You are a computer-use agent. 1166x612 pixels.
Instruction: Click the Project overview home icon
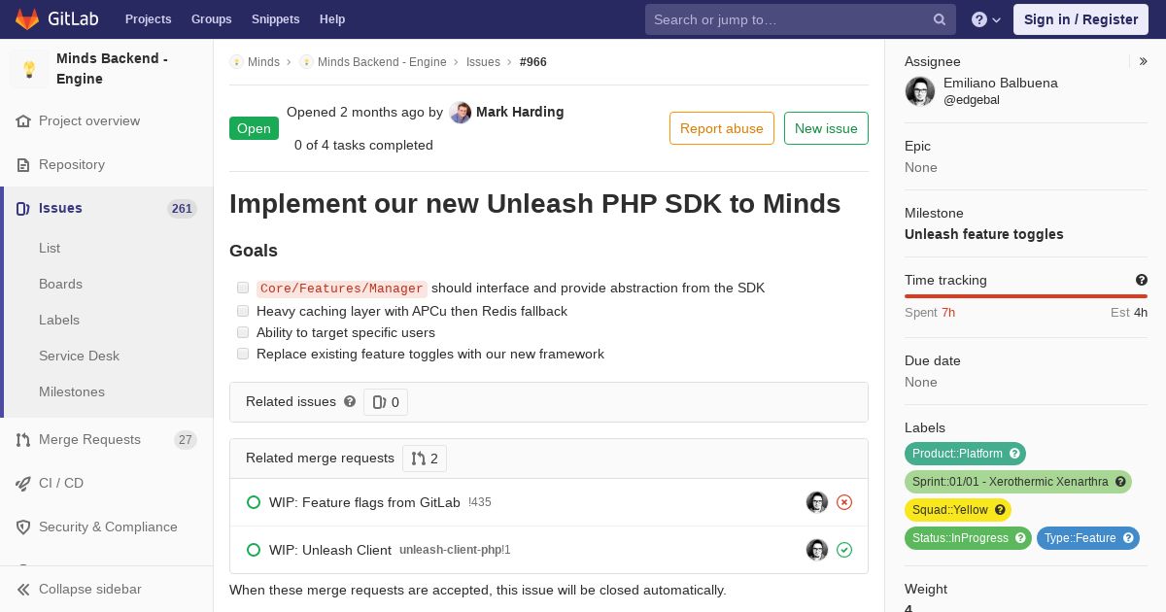pyautogui.click(x=23, y=121)
